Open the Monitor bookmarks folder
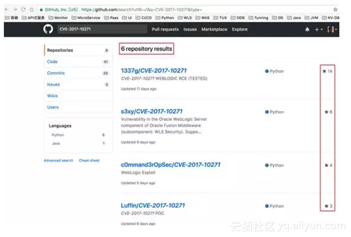 pyautogui.click(x=58, y=17)
